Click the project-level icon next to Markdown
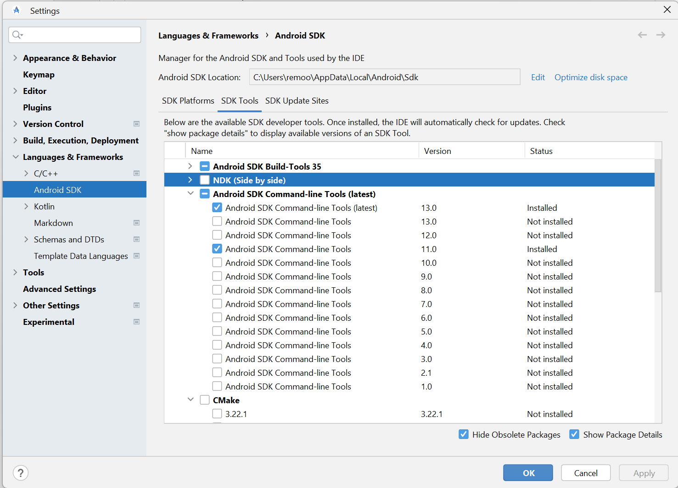The image size is (678, 488). [136, 223]
